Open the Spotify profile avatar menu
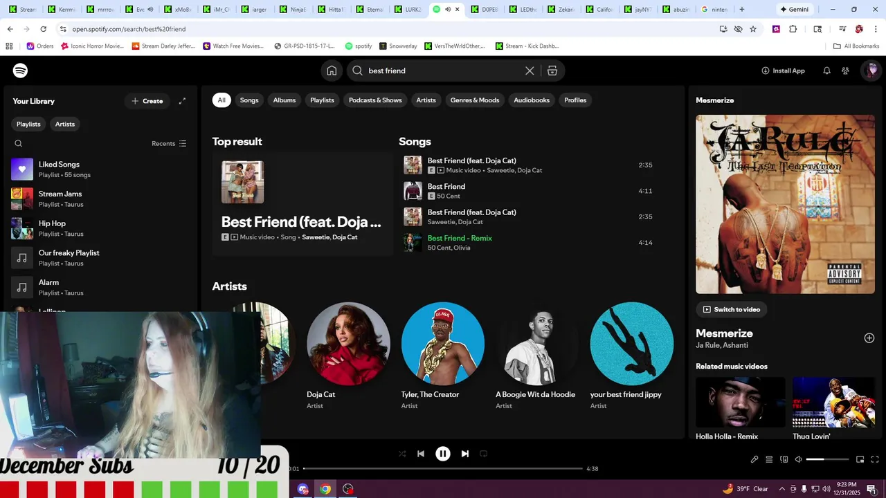This screenshot has height=498, width=886. [x=871, y=71]
